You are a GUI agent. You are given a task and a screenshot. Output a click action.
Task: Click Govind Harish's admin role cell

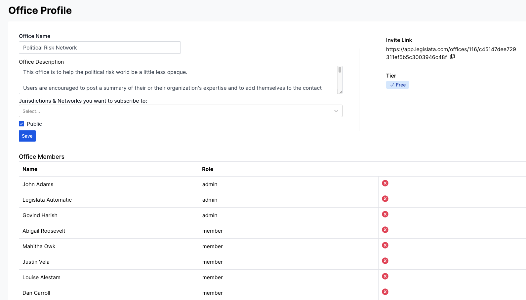289,215
